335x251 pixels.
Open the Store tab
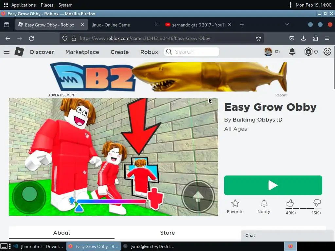click(167, 233)
